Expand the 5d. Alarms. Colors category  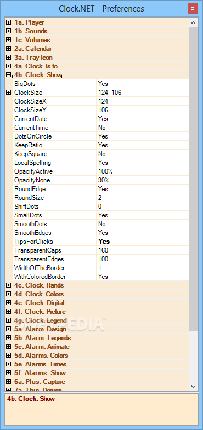[9, 356]
